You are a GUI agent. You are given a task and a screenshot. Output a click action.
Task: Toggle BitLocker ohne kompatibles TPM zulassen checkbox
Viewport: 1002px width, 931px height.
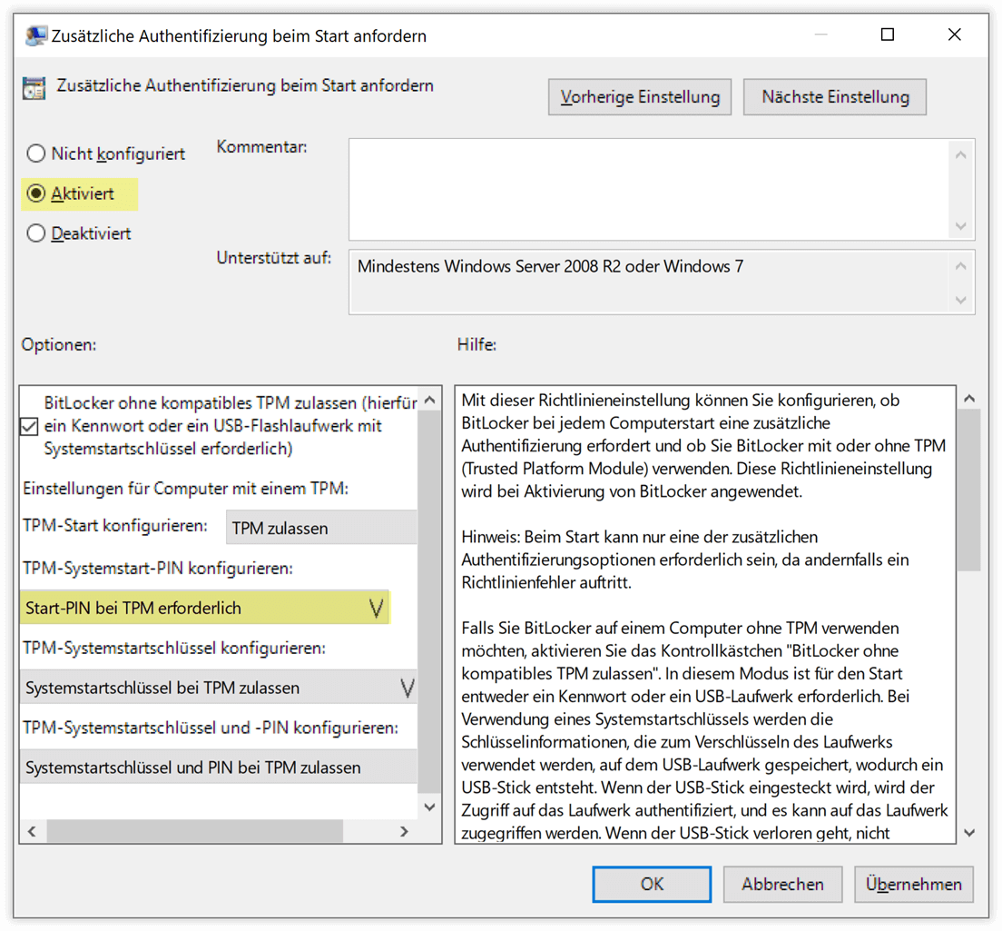[29, 426]
